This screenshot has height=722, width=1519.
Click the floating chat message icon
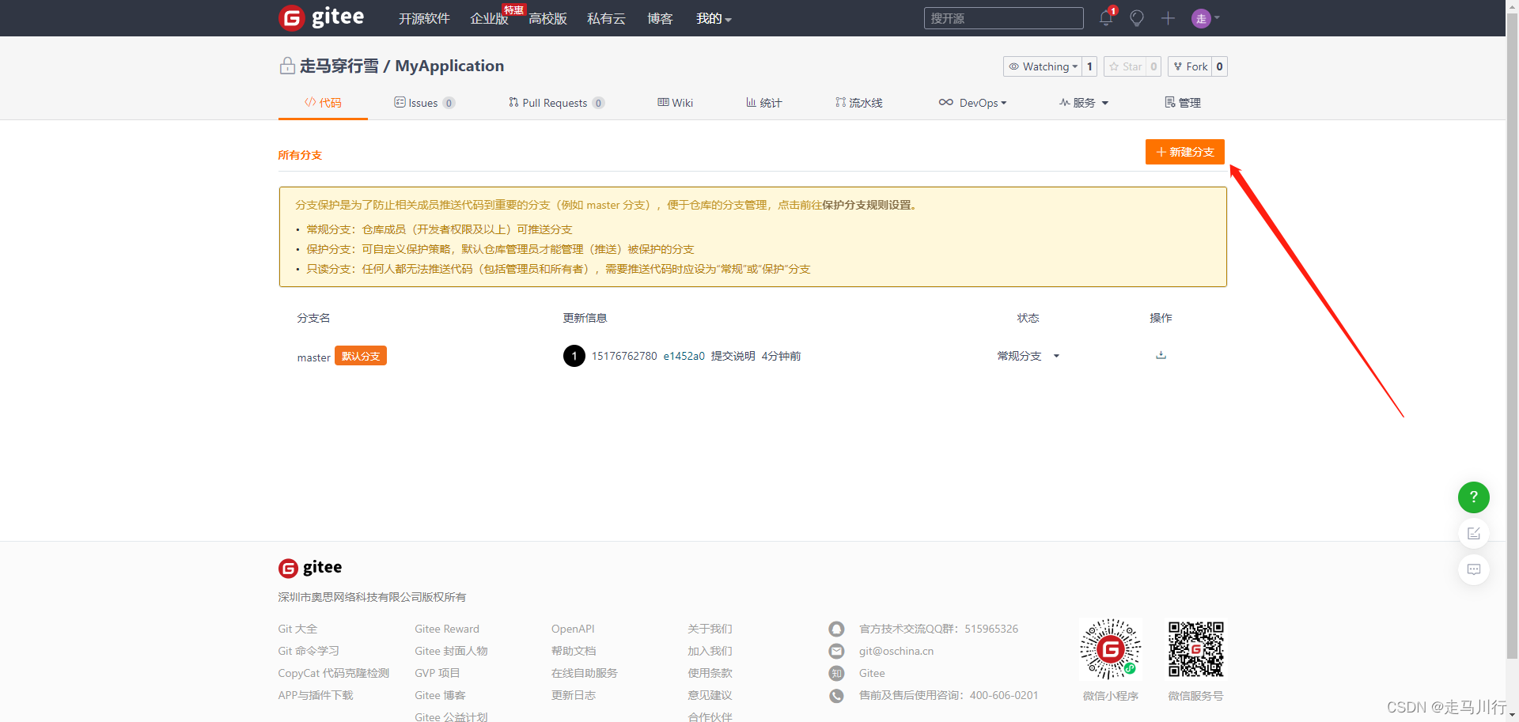tap(1473, 569)
